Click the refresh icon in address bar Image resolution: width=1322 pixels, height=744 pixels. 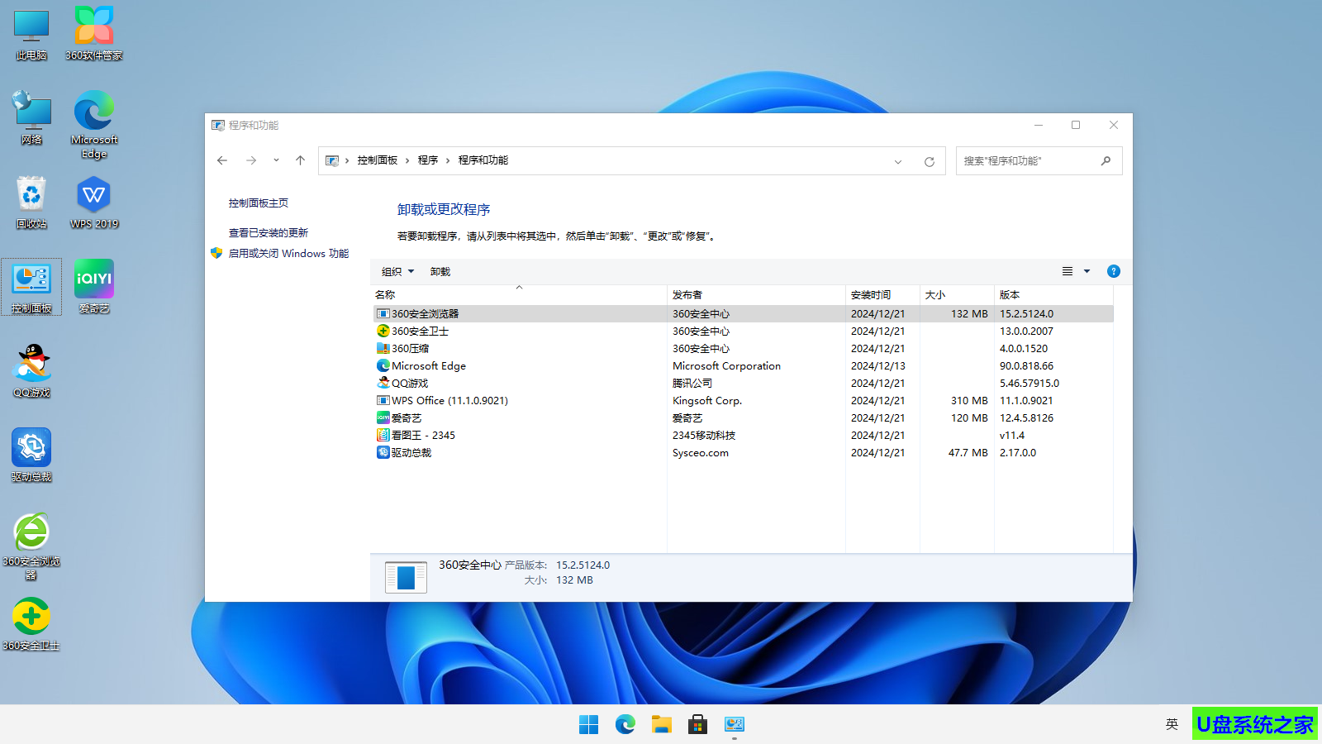(x=929, y=161)
